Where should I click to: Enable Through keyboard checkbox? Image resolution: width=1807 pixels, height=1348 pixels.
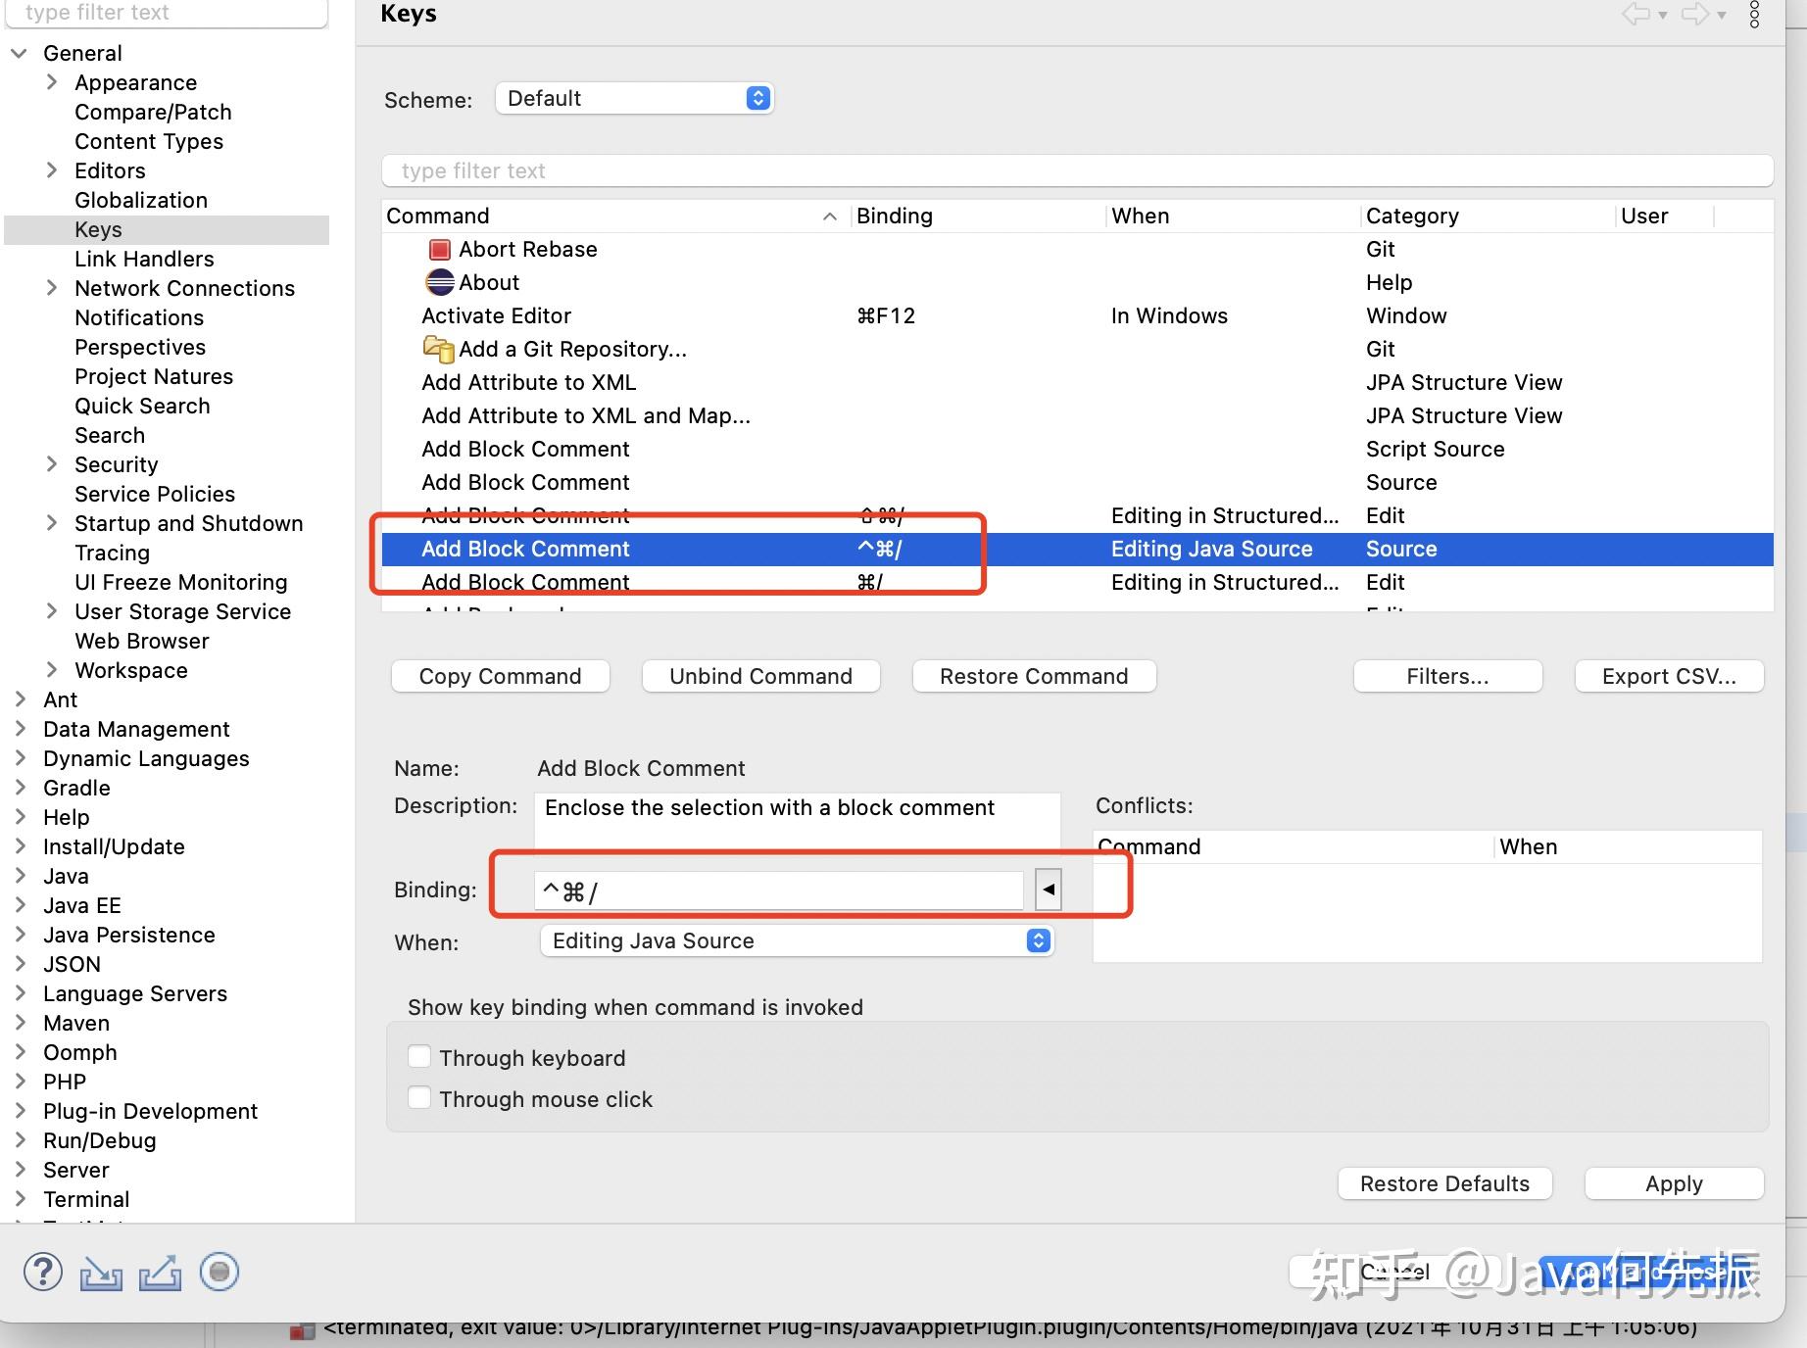(419, 1056)
